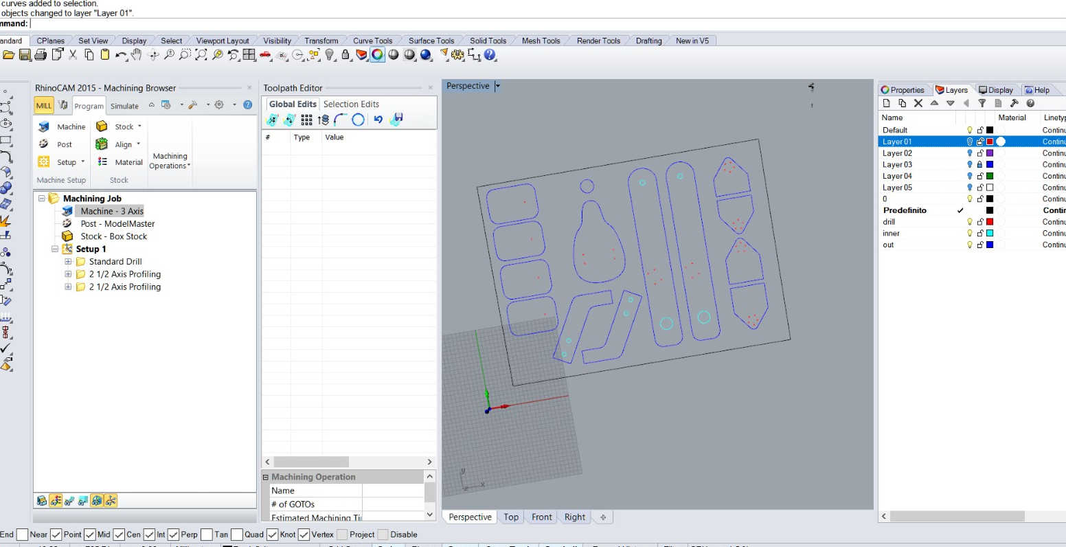Click the hammer tools icon in Layers panel
Viewport: 1066px width, 547px height.
pyautogui.click(x=1014, y=103)
